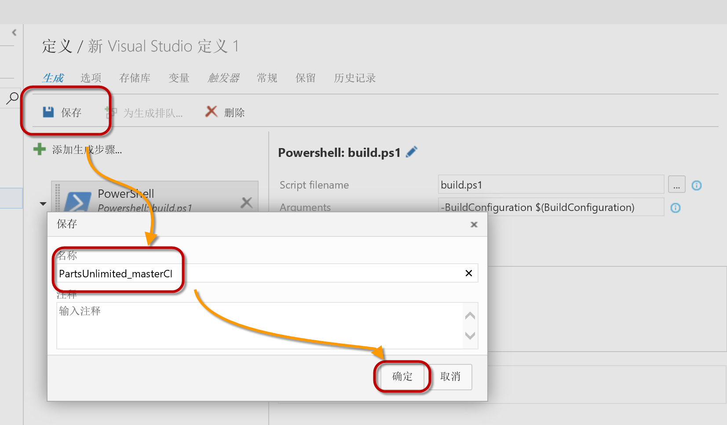
Task: Click 确定 to confirm save
Action: pos(402,377)
